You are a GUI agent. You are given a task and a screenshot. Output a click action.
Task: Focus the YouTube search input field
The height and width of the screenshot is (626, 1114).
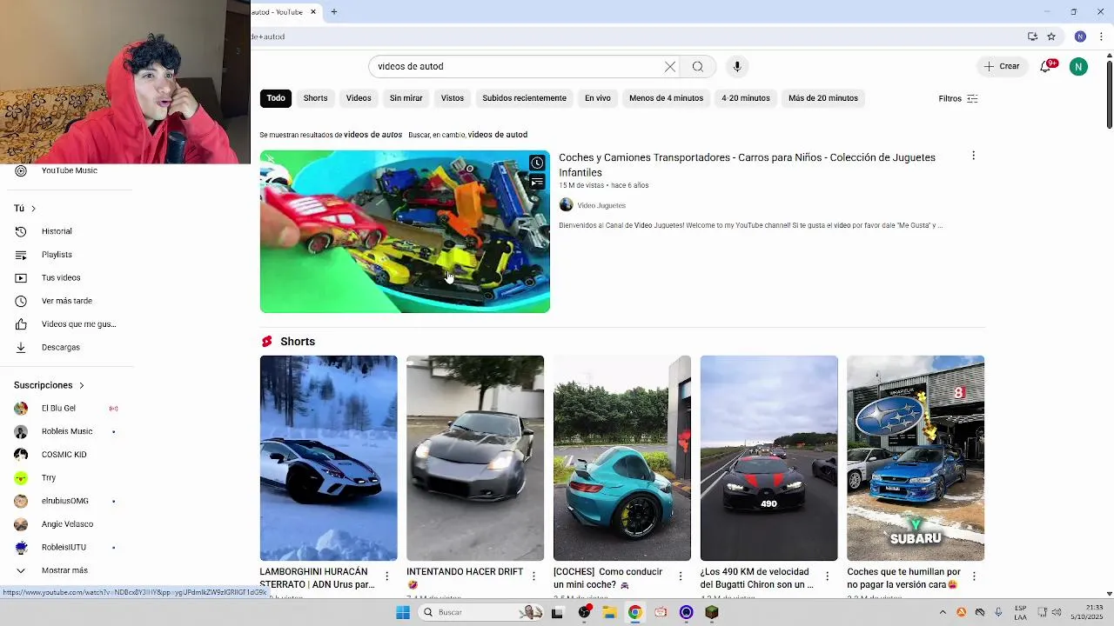coord(518,66)
